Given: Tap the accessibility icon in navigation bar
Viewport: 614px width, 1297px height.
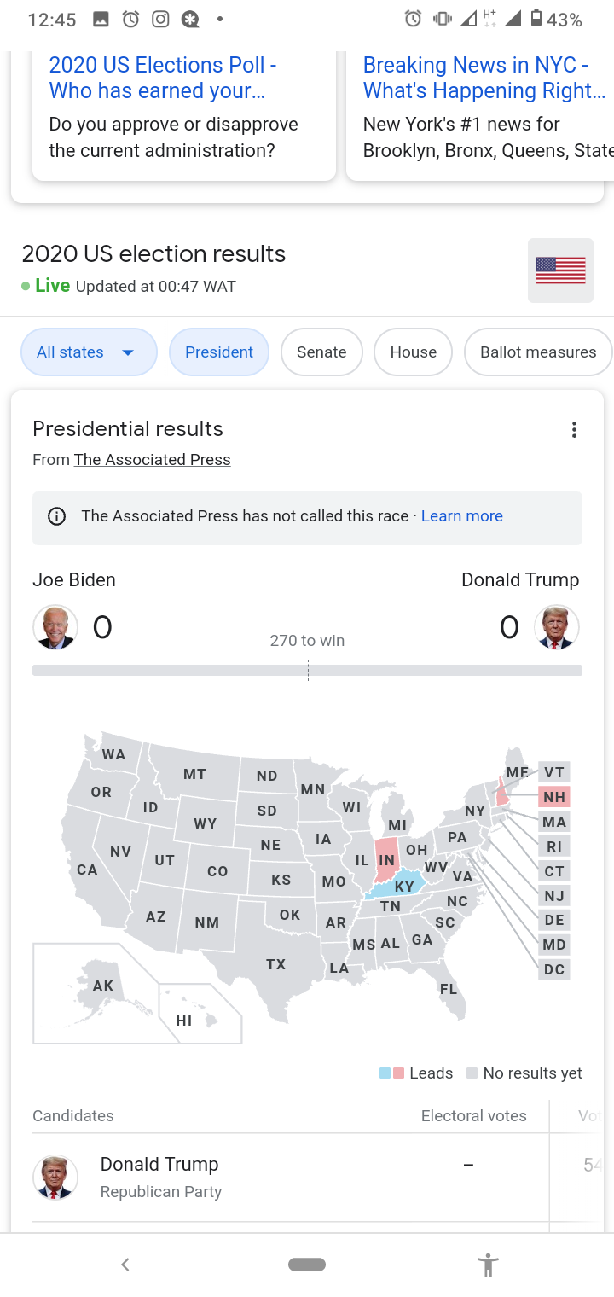Looking at the screenshot, I should point(488,1265).
